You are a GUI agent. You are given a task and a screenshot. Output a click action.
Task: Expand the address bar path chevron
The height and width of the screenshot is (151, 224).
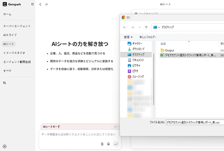[x=159, y=27]
